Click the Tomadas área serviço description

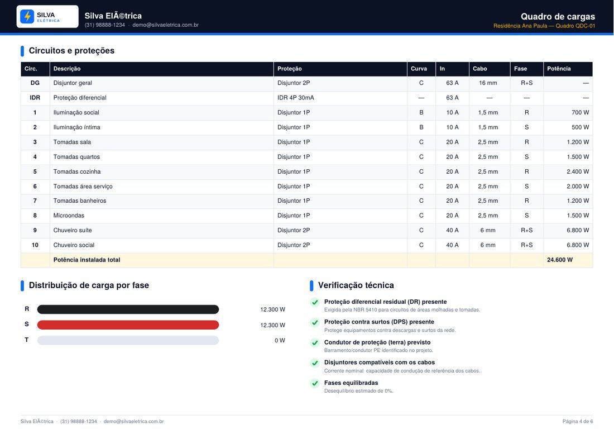tap(83, 187)
